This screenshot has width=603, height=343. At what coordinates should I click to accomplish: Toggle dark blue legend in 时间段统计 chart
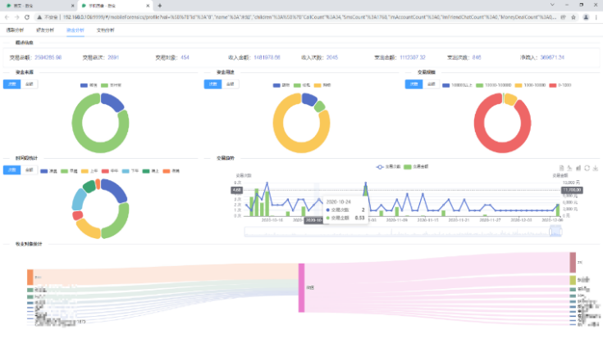48,171
